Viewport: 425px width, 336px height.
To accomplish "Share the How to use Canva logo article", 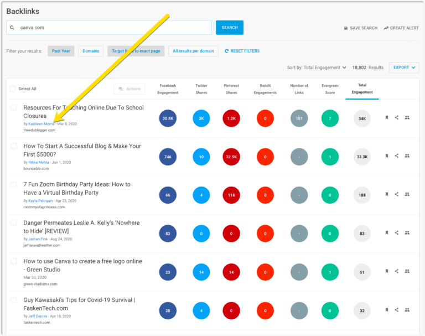I will tap(397, 271).
